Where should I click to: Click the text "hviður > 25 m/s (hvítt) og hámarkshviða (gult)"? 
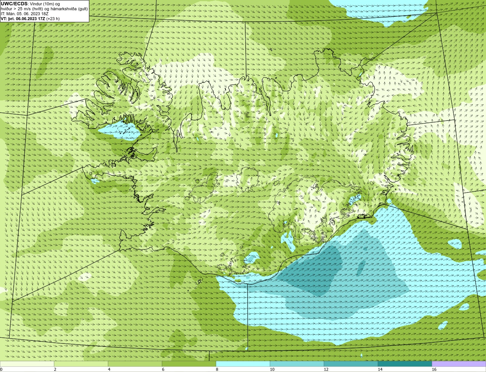point(44,9)
